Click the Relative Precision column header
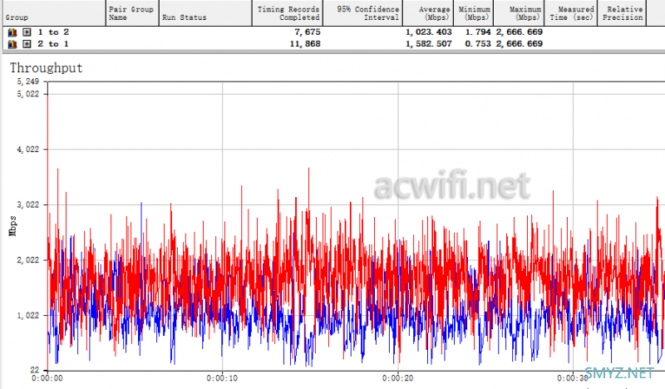The height and width of the screenshot is (389, 665). tap(622, 12)
